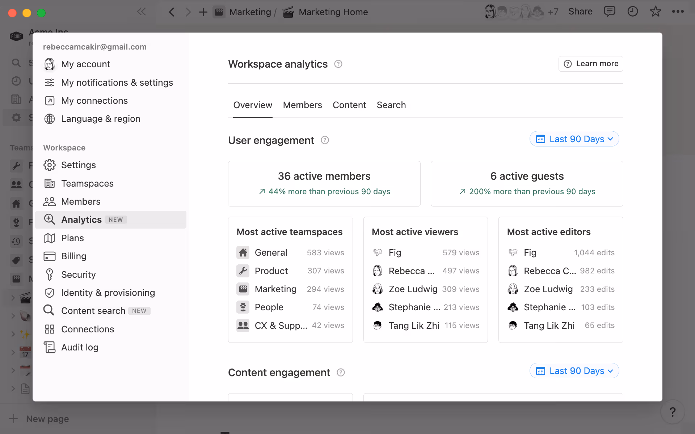The image size is (695, 434).
Task: Open My notifications & settings
Action: click(117, 82)
